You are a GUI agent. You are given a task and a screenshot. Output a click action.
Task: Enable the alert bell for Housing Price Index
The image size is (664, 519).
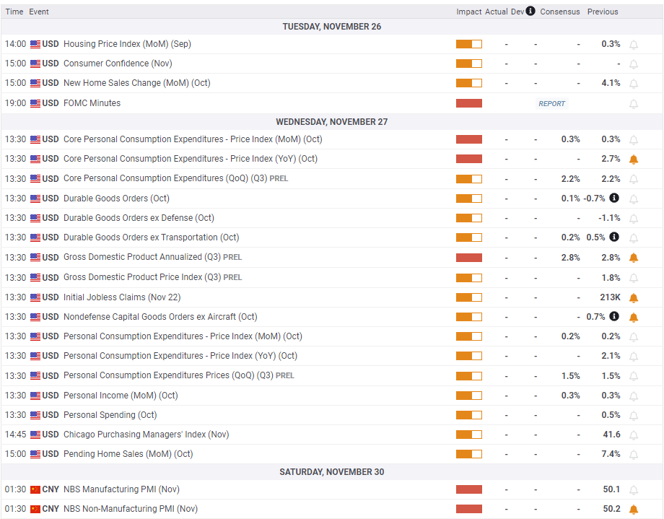tap(634, 43)
